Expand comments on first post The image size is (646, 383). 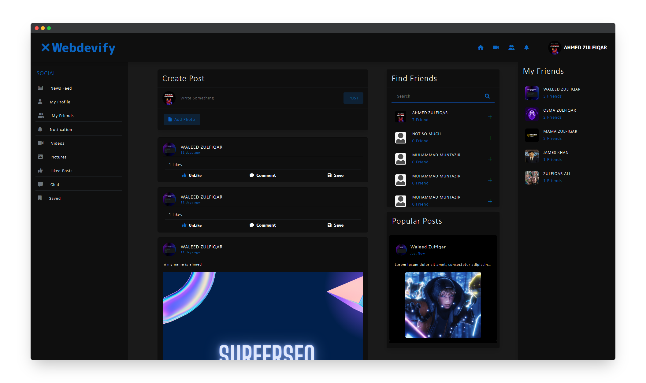262,175
